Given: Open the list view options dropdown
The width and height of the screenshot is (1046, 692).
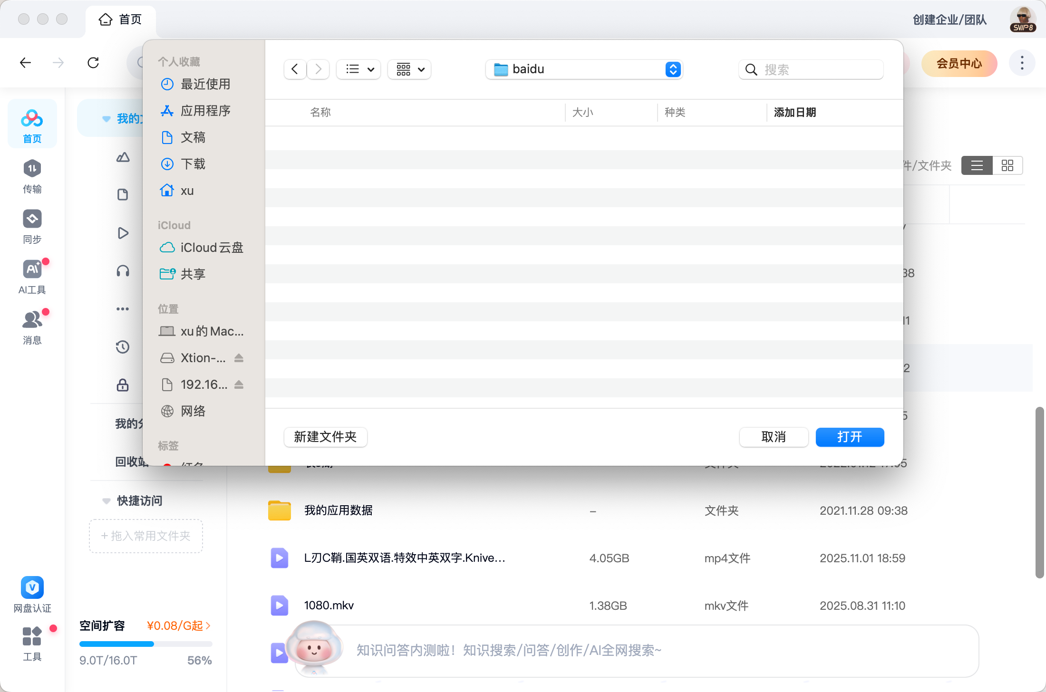Looking at the screenshot, I should tap(359, 69).
